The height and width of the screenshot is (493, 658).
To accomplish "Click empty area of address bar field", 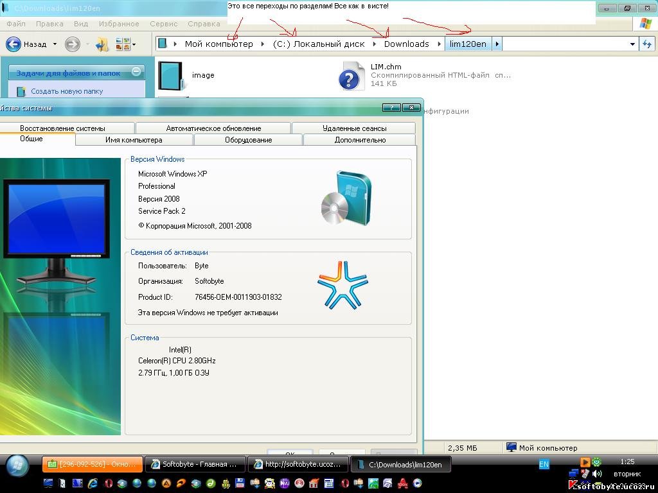I will (564, 44).
